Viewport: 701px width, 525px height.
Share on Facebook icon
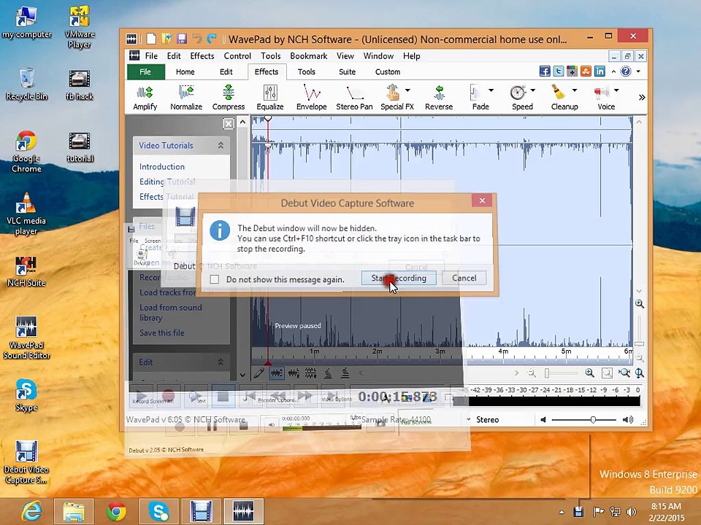click(x=545, y=71)
